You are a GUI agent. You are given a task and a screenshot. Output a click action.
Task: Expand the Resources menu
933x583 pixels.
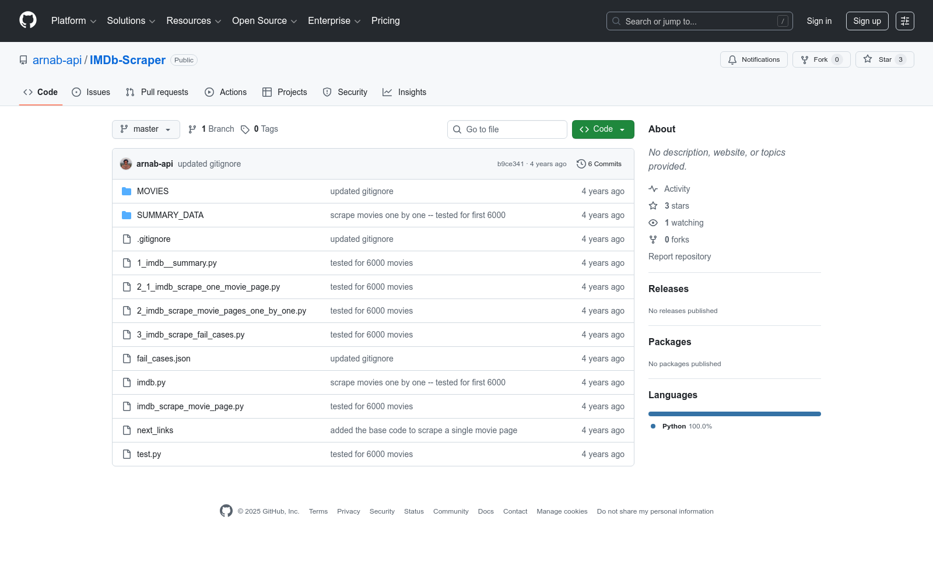click(x=194, y=21)
